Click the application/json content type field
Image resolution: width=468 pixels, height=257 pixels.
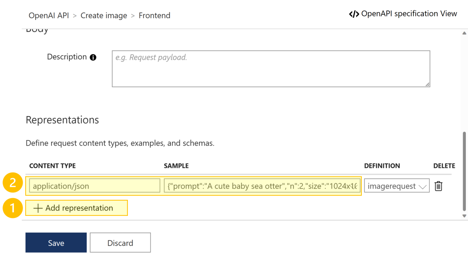[x=94, y=186]
